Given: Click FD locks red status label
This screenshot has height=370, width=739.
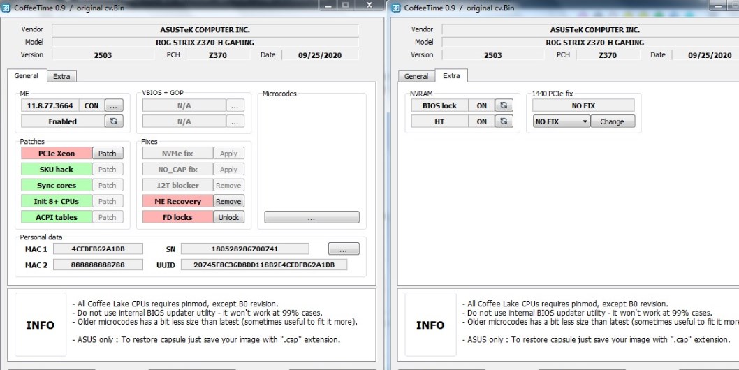Looking at the screenshot, I should point(177,217).
